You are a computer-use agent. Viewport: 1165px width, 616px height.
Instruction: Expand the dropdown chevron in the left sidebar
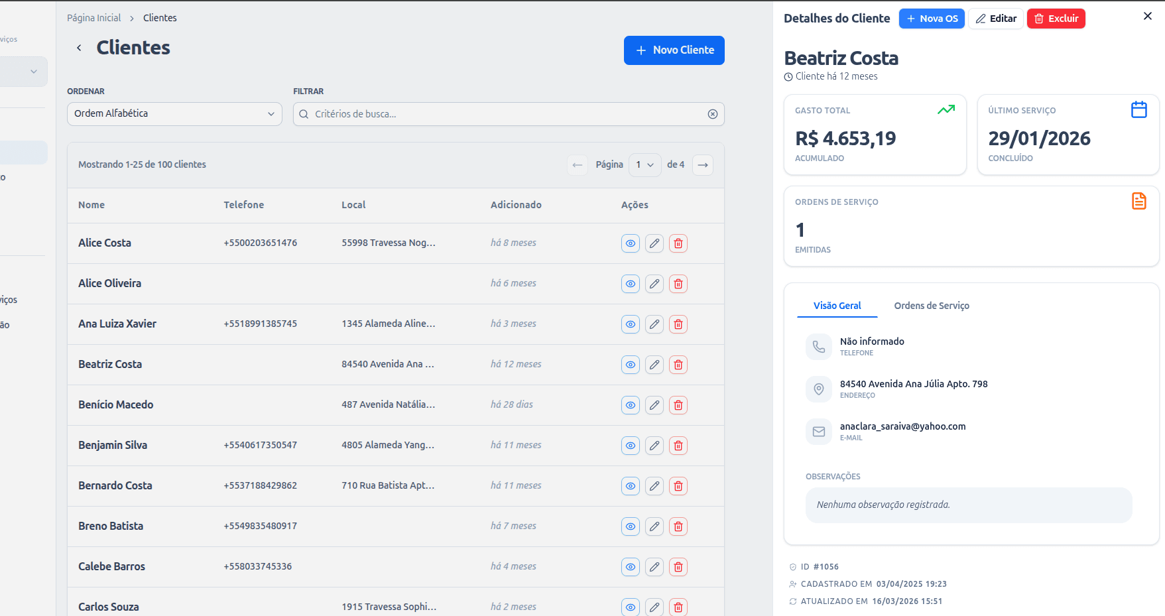coord(33,71)
